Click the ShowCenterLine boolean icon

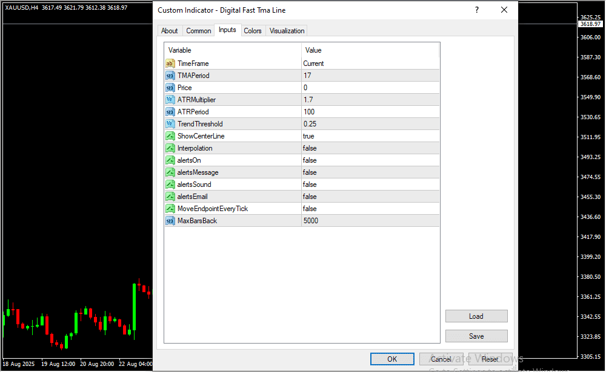170,136
